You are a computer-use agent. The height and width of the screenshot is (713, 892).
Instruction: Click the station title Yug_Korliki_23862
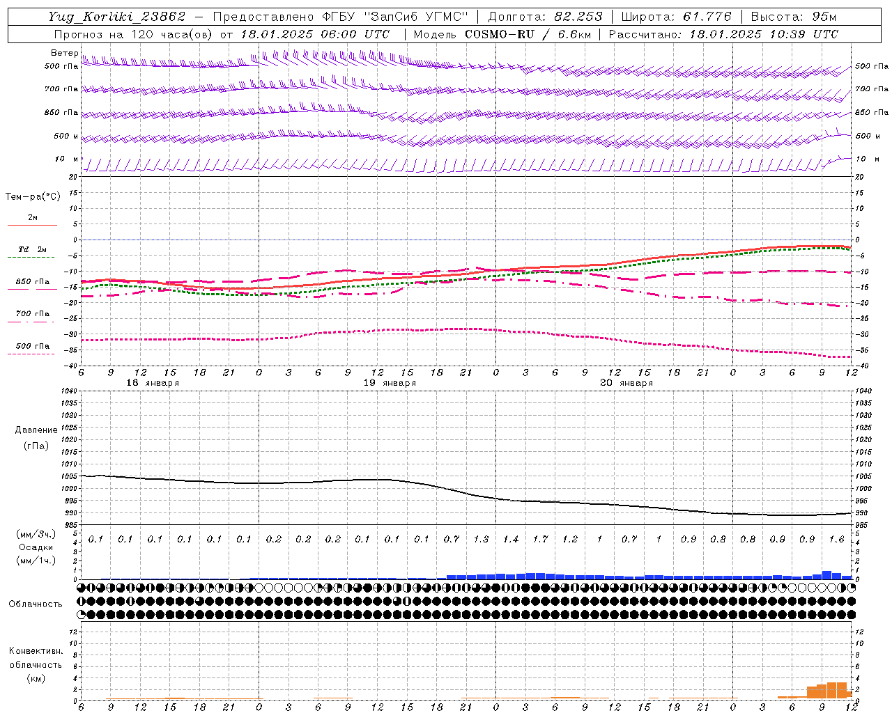(x=117, y=17)
